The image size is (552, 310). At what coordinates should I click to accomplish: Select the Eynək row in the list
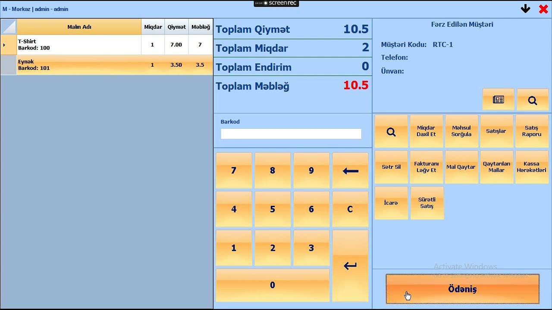107,65
